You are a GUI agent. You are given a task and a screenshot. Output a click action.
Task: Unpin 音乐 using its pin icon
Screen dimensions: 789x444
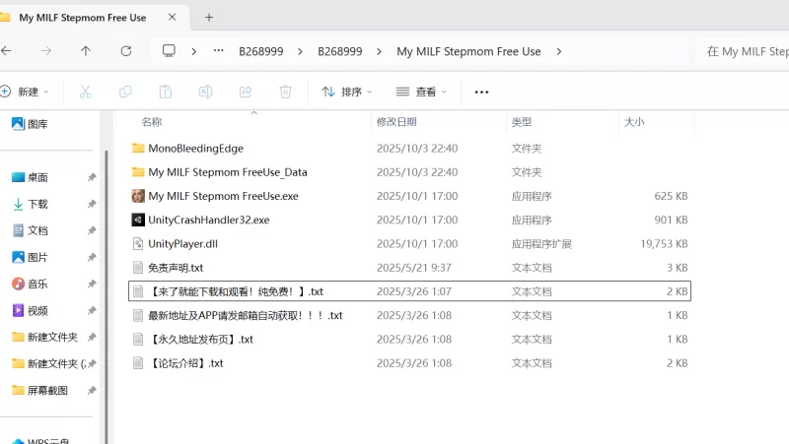click(92, 284)
